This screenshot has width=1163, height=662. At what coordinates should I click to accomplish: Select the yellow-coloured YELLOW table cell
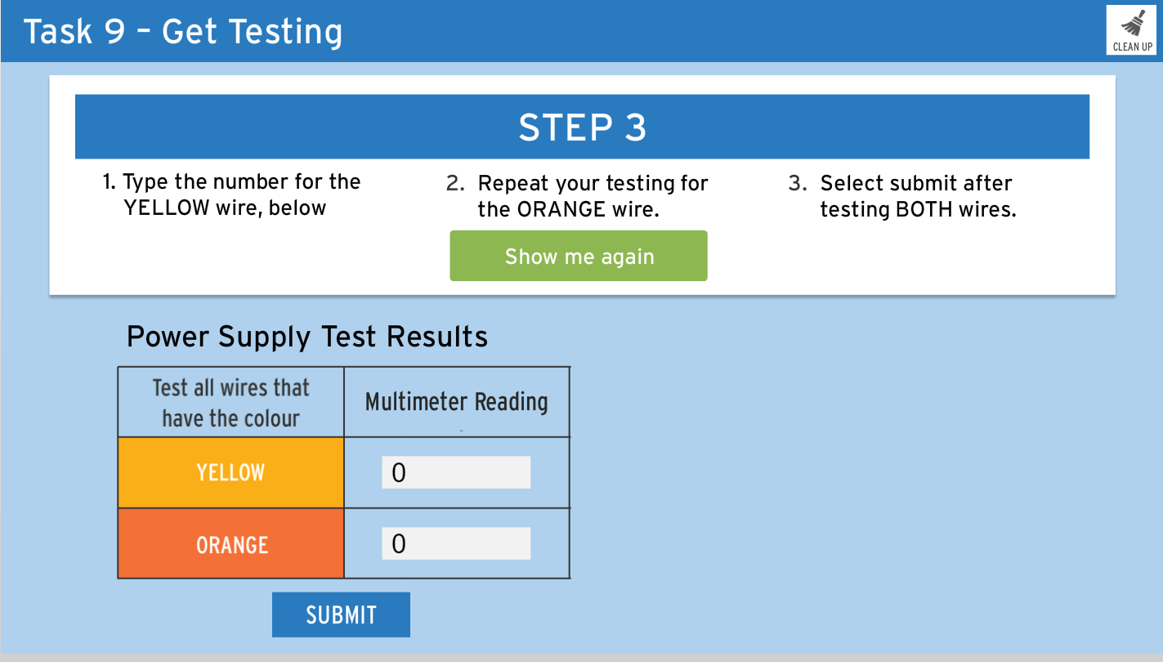tap(231, 472)
